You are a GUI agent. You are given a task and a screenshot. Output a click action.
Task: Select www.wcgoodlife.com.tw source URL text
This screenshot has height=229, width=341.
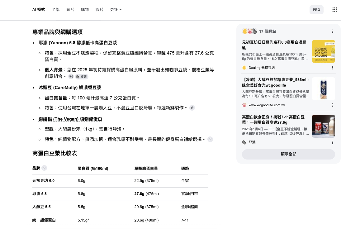[267, 105]
